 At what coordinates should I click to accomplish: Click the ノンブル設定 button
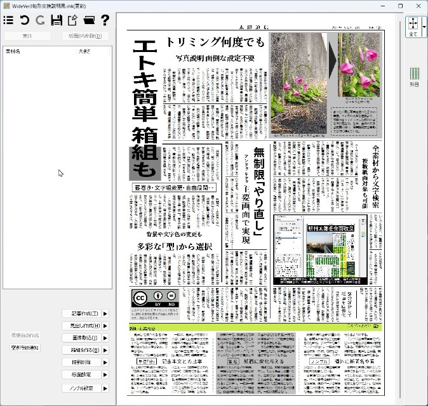[85, 388]
